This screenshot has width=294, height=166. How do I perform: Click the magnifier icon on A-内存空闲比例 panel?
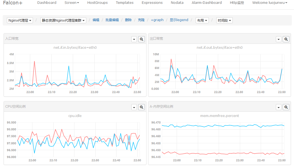point(286,107)
